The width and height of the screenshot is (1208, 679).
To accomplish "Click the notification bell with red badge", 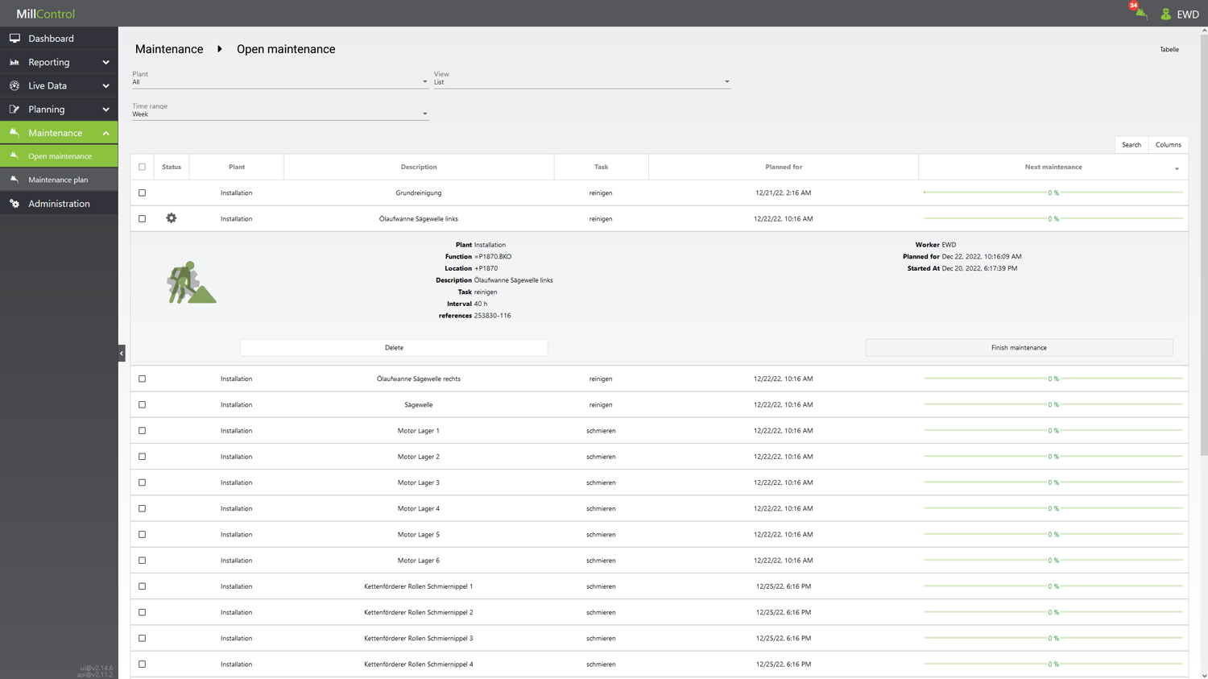I will pos(1140,12).
